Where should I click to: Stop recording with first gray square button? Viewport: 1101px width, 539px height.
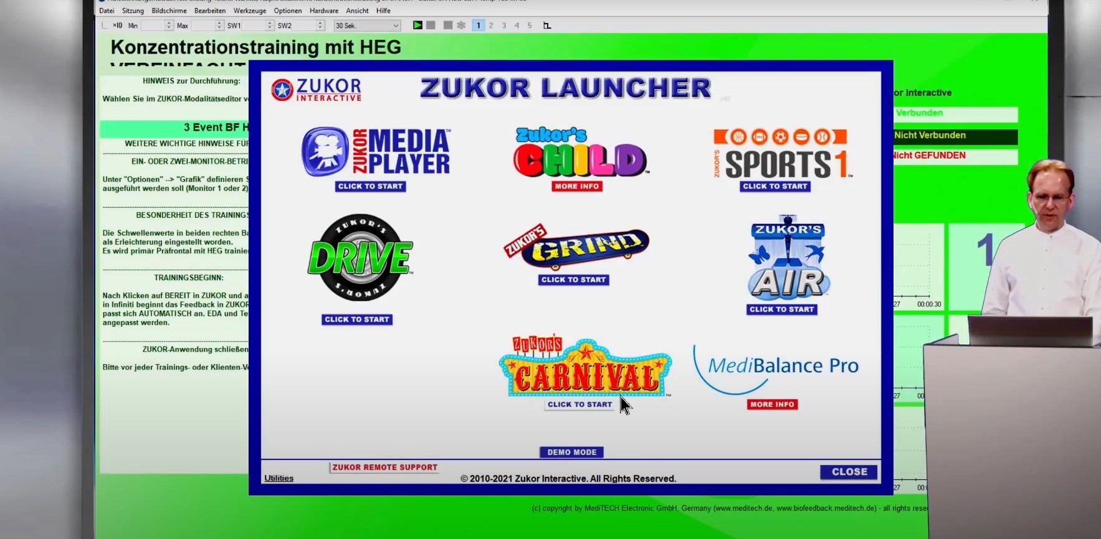[431, 26]
